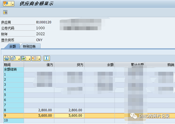Image resolution: width=175 pixels, height=124 pixels.
Task: Click the fiscal year value 2022
Action: tap(40, 34)
